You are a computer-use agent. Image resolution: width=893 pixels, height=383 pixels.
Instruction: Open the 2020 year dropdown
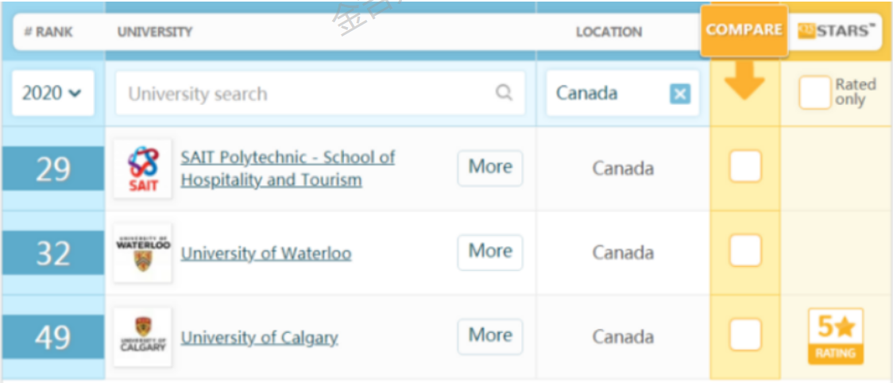click(x=52, y=93)
